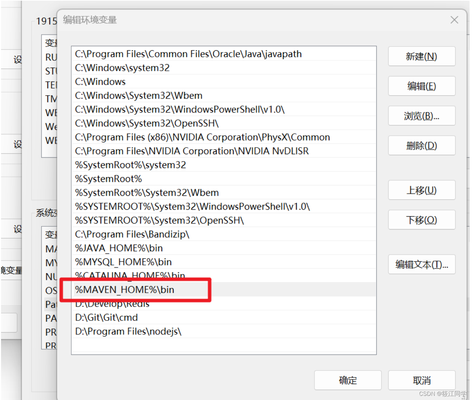Select the Oracle Java javapath entry
This screenshot has width=472, height=400.
pyautogui.click(x=188, y=53)
